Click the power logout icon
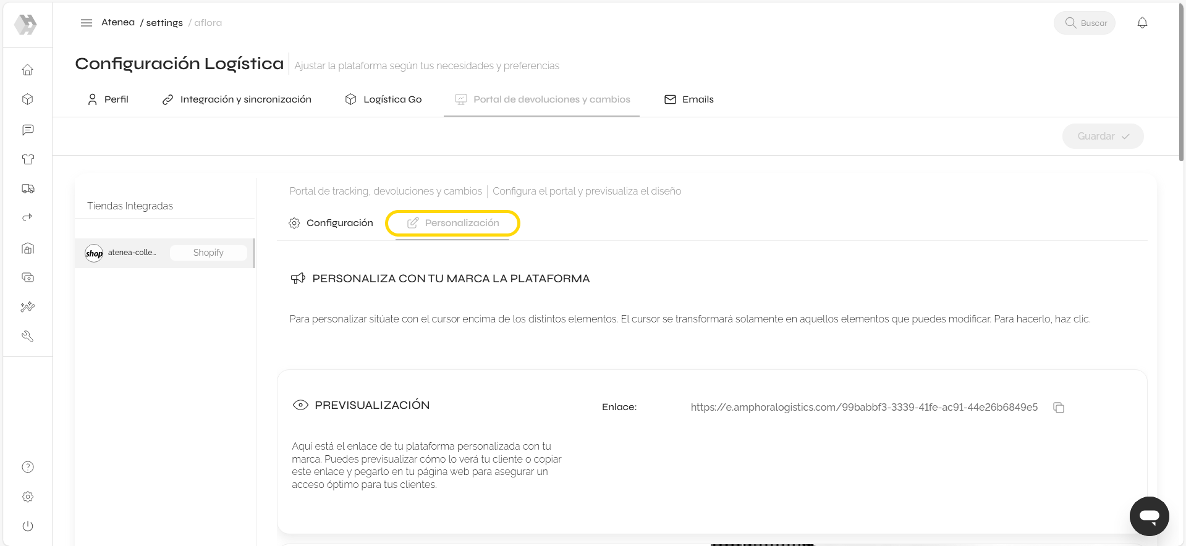The image size is (1186, 546). point(28,526)
